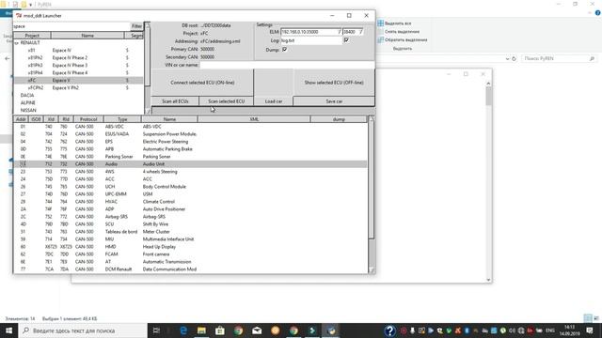Screen dimensions: 602x338
Task: Click Show selected ECU (OFF-line)
Action: pos(334,83)
